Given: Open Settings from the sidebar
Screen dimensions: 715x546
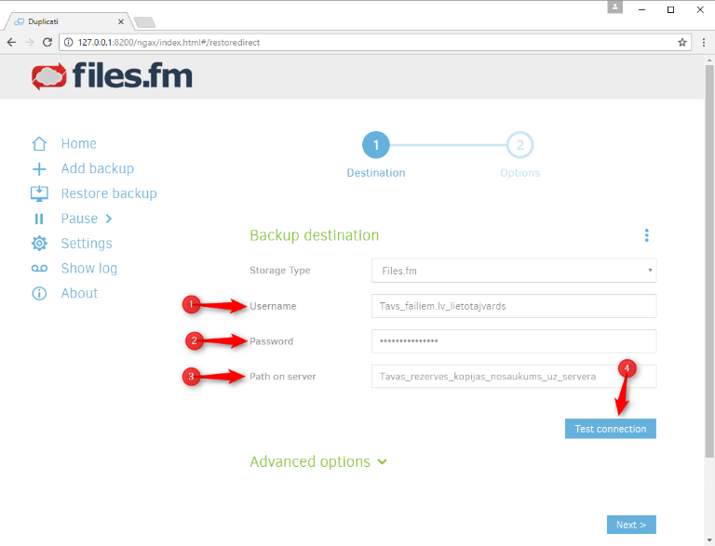Looking at the screenshot, I should click(x=87, y=244).
